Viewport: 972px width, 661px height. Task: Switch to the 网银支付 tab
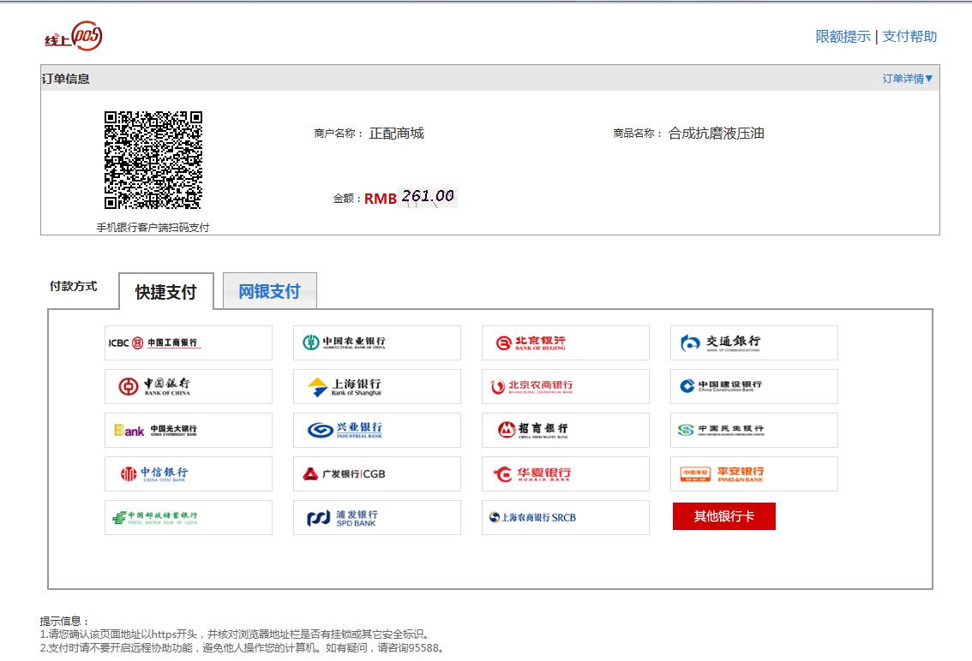click(x=270, y=290)
